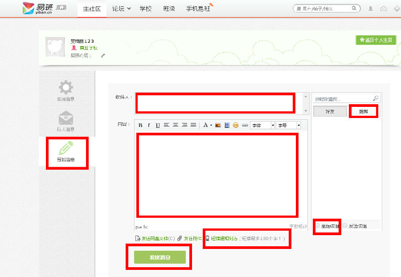Open 私人消息 envelope in the sidebar
Screen dimensions: 401x277
[x=66, y=119]
